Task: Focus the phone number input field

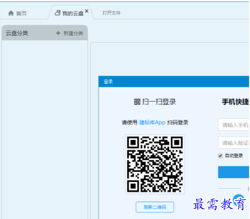Action: coord(234,124)
